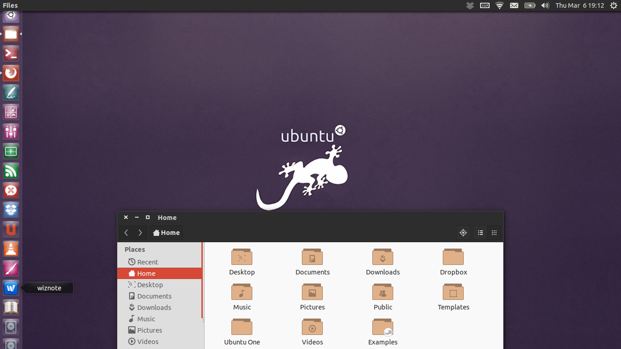Open the Wi-Fi network indicator
Image resolution: width=621 pixels, height=349 pixels.
pos(500,5)
